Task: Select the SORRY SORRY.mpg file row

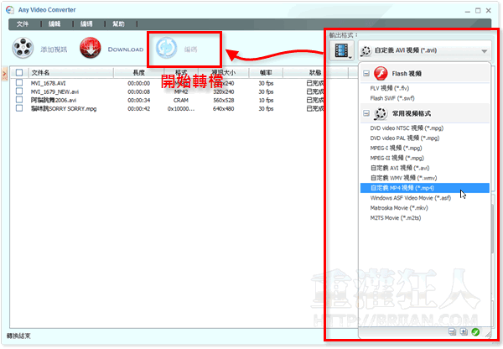Action: tap(64, 108)
